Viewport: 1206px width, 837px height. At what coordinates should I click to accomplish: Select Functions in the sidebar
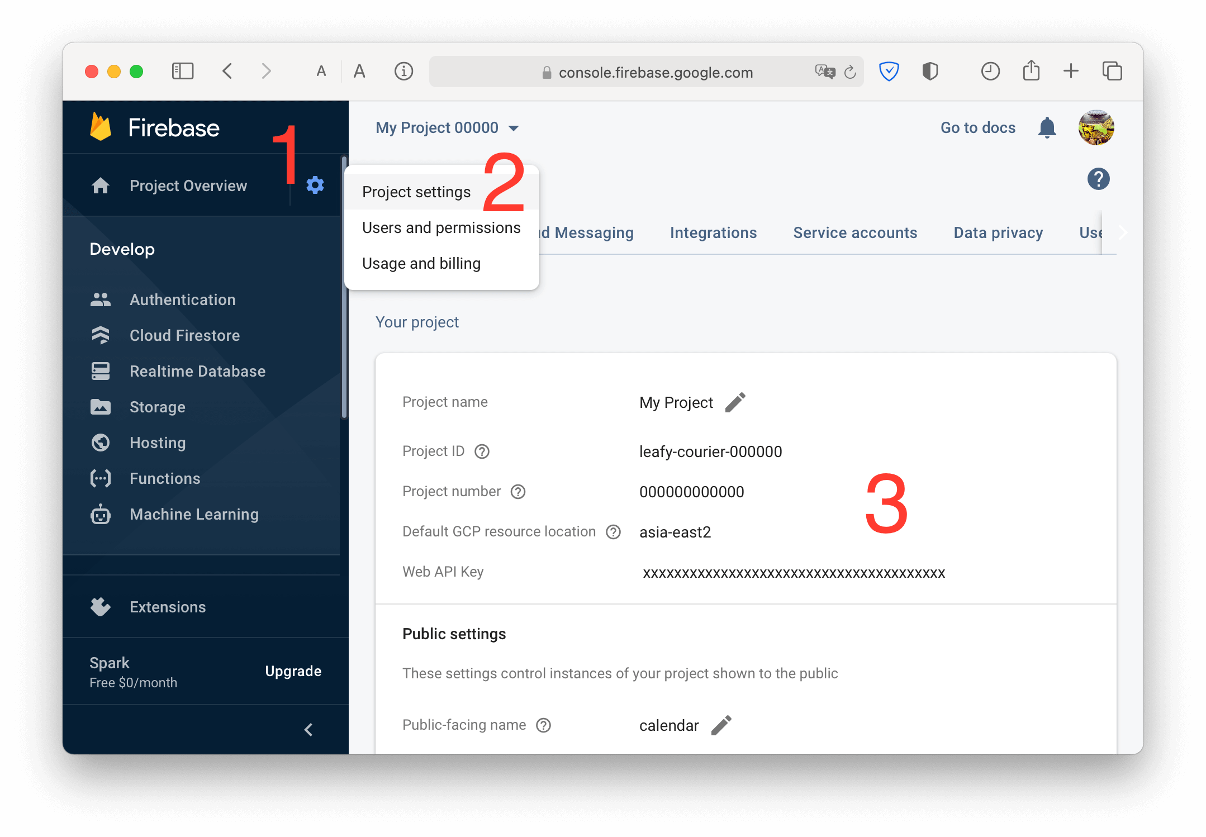tap(164, 478)
